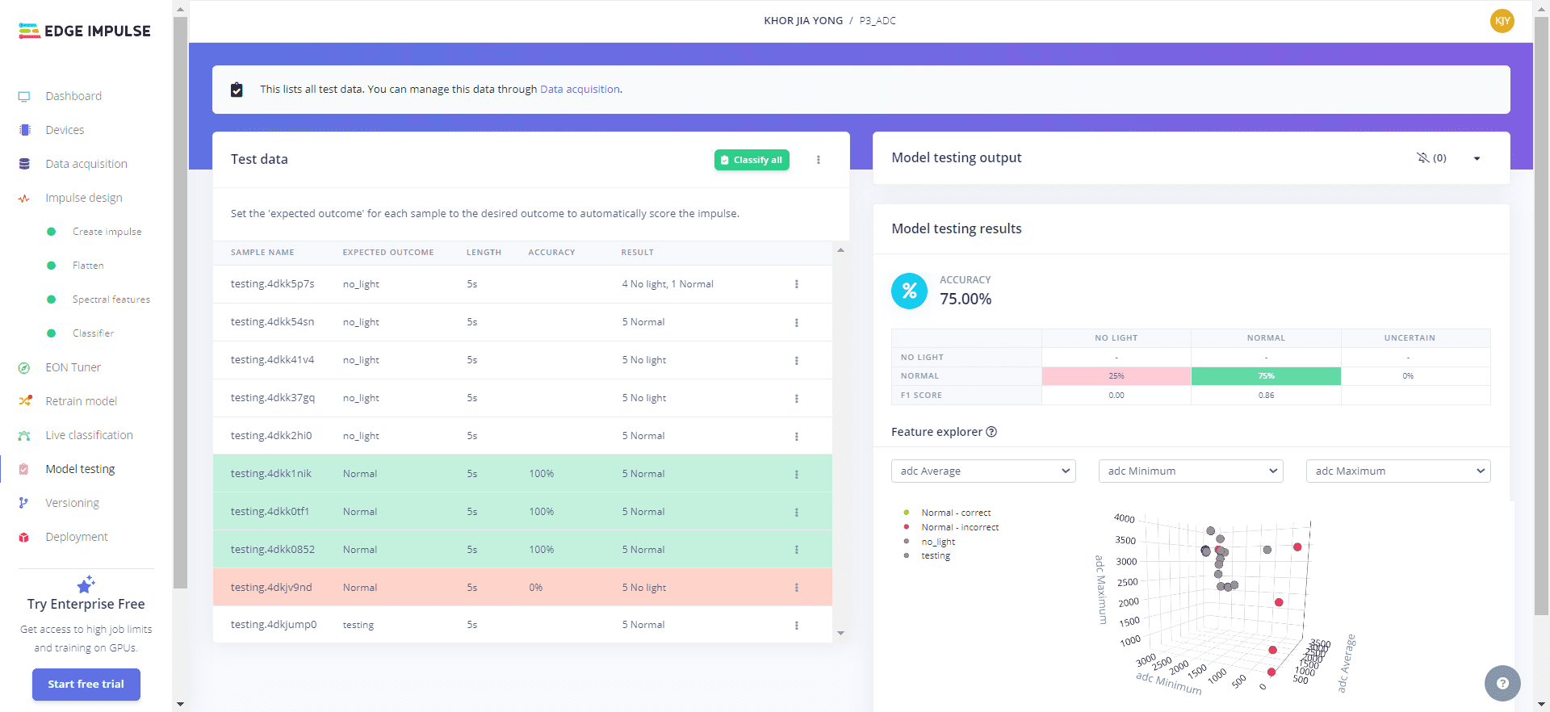Open the adc Average axis dropdown
Screen dimensions: 1550x712
[982, 471]
